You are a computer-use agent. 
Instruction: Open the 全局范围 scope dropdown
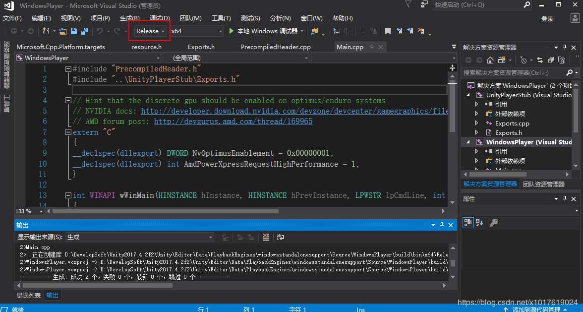236,58
